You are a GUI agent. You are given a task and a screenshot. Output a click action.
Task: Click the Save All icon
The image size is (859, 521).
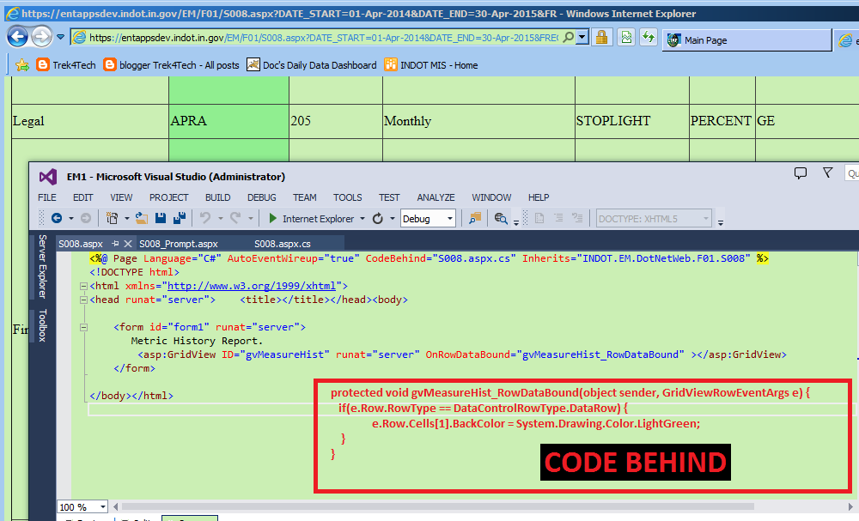click(x=180, y=218)
